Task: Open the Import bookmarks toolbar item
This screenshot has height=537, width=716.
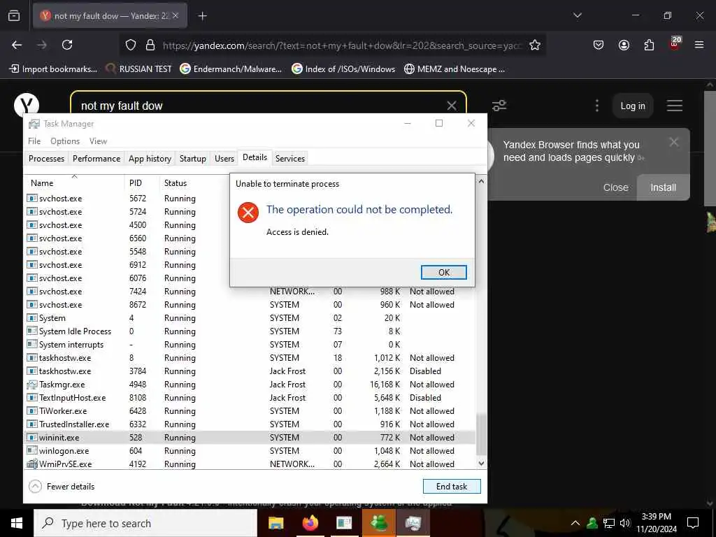Action: click(x=53, y=69)
